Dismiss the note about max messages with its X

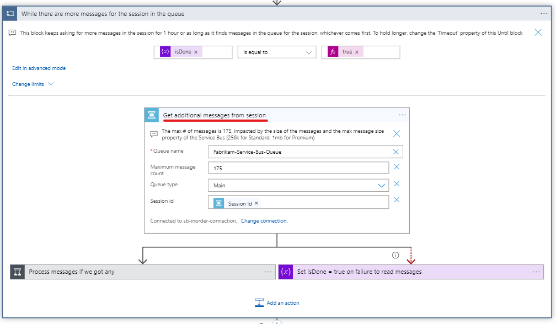tap(397, 133)
